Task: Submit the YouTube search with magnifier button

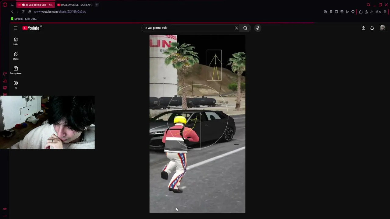Action: click(x=245, y=28)
